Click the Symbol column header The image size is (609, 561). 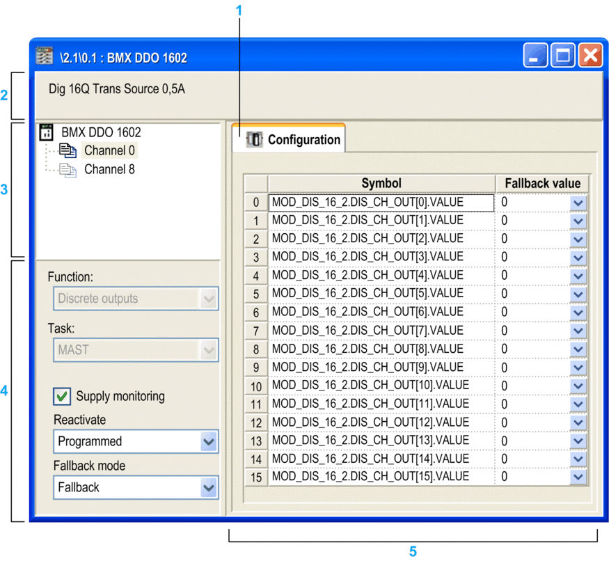pyautogui.click(x=381, y=183)
